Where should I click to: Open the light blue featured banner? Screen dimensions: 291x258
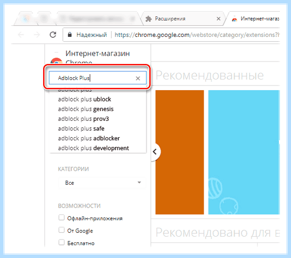(x=244, y=152)
